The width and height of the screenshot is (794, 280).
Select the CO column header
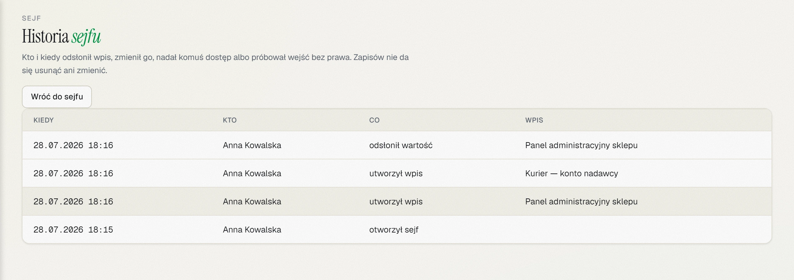click(x=374, y=120)
